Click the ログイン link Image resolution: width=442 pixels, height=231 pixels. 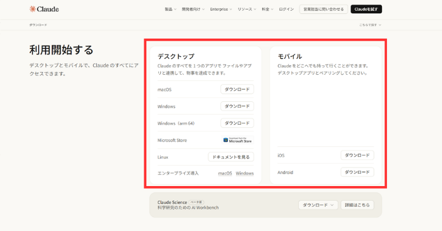[x=286, y=9]
